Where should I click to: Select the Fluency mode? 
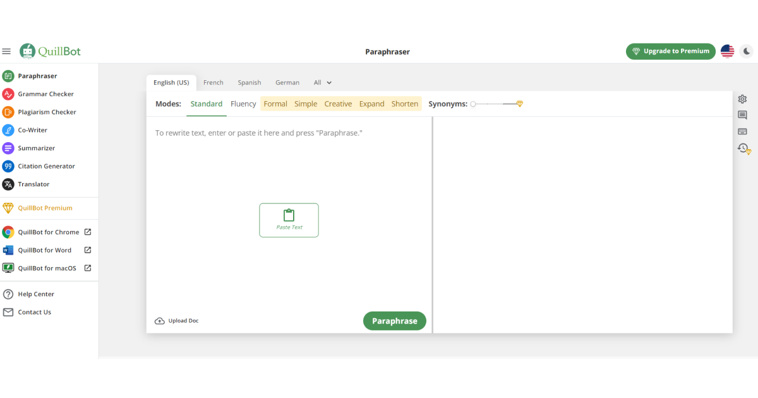[243, 104]
